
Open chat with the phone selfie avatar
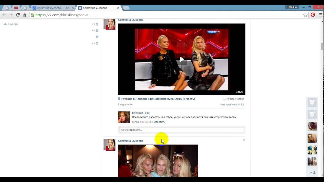click(x=312, y=138)
